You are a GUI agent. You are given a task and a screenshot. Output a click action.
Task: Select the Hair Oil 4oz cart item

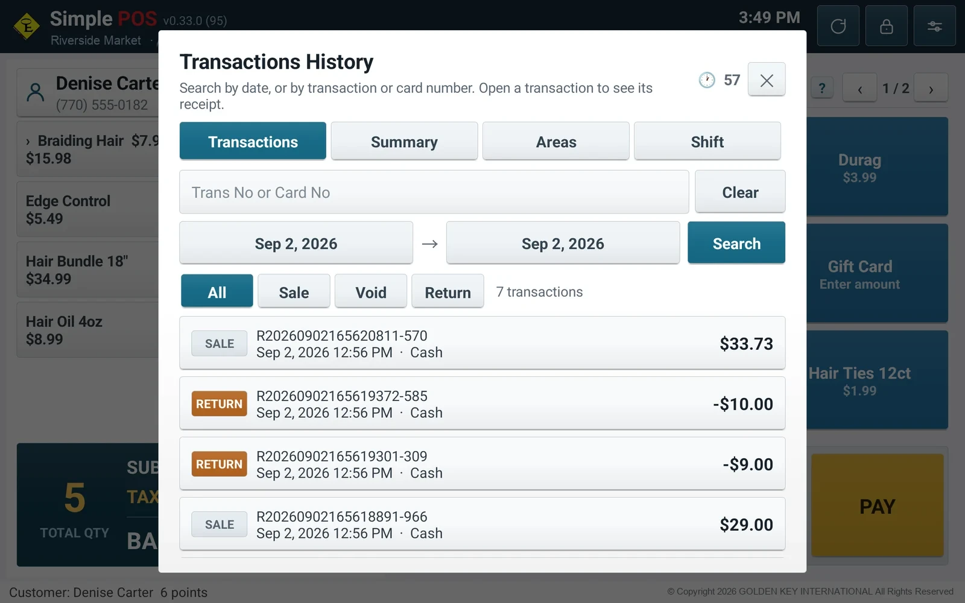(87, 330)
